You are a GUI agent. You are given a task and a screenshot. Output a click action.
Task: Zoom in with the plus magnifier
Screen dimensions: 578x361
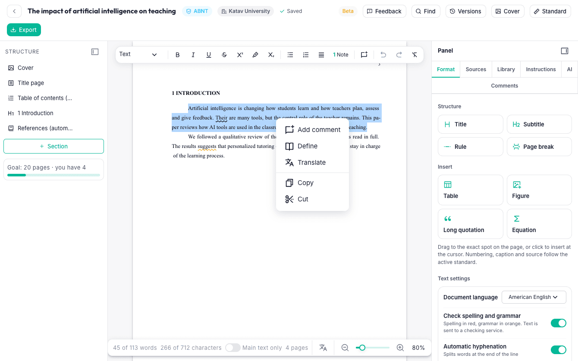coord(400,348)
